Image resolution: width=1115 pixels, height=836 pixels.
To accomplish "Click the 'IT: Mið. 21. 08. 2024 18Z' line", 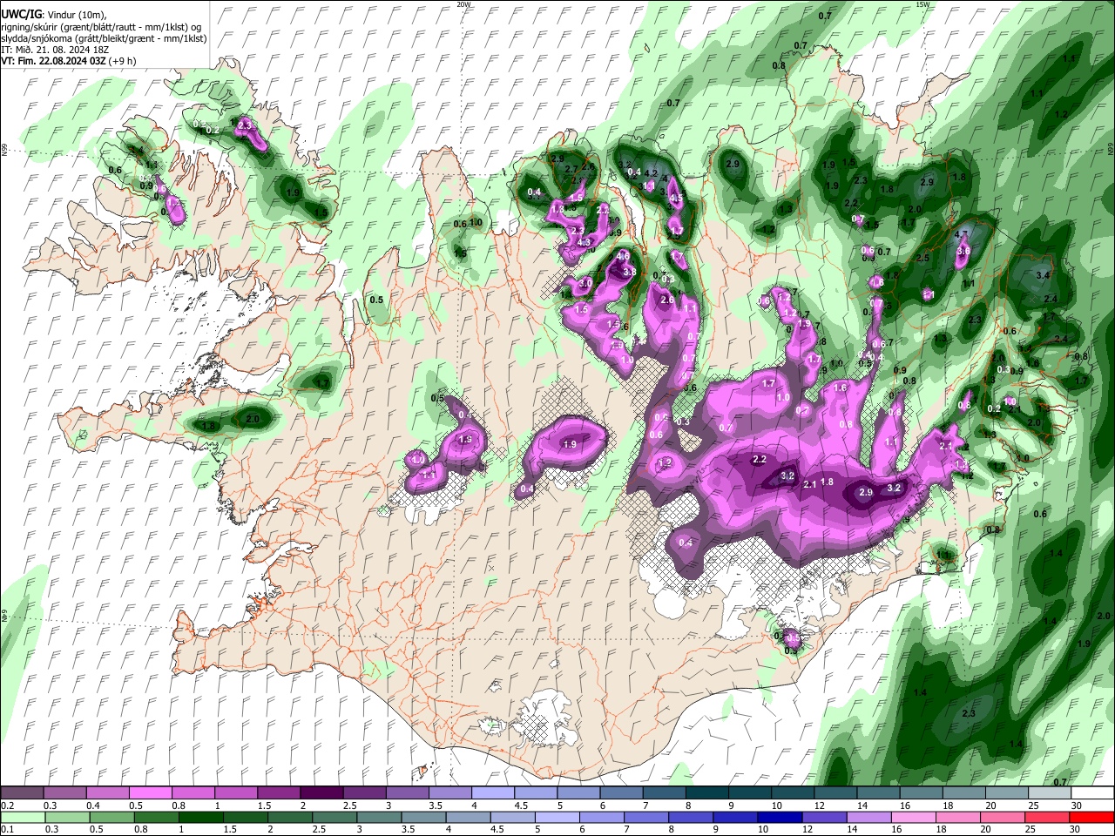I will 55,50.
